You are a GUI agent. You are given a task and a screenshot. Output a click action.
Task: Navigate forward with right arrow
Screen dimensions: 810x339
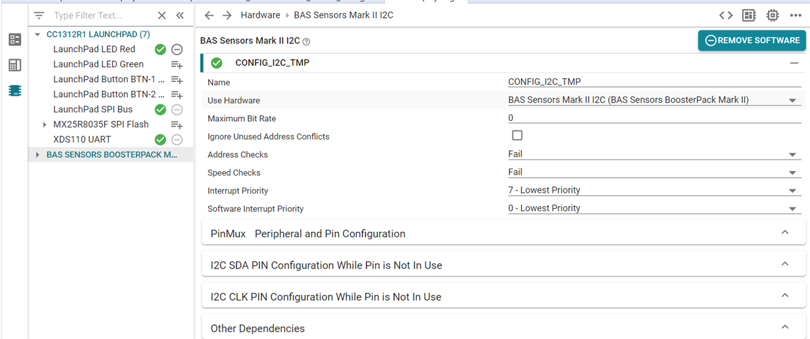click(227, 15)
